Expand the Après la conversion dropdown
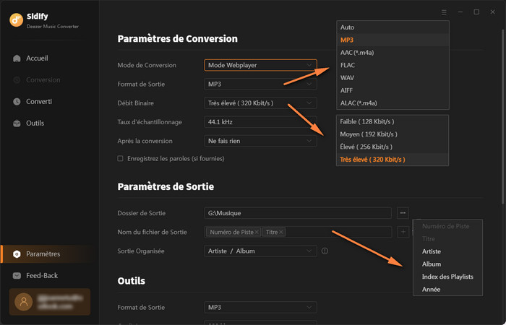Viewport: 506px width, 325px height. [260, 141]
